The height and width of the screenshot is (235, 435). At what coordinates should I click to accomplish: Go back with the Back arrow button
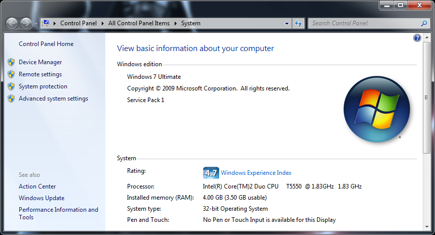(x=12, y=24)
